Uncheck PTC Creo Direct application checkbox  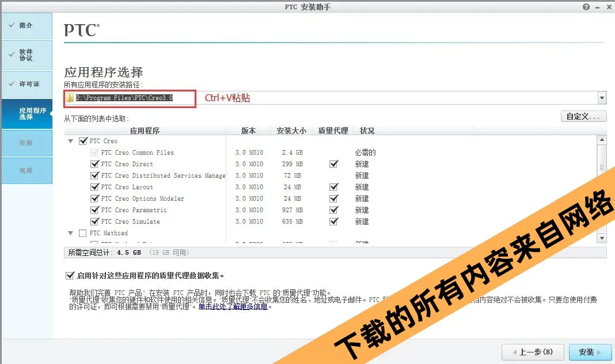[x=94, y=164]
